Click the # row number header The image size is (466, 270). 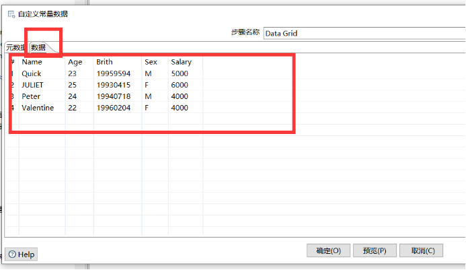coord(13,62)
